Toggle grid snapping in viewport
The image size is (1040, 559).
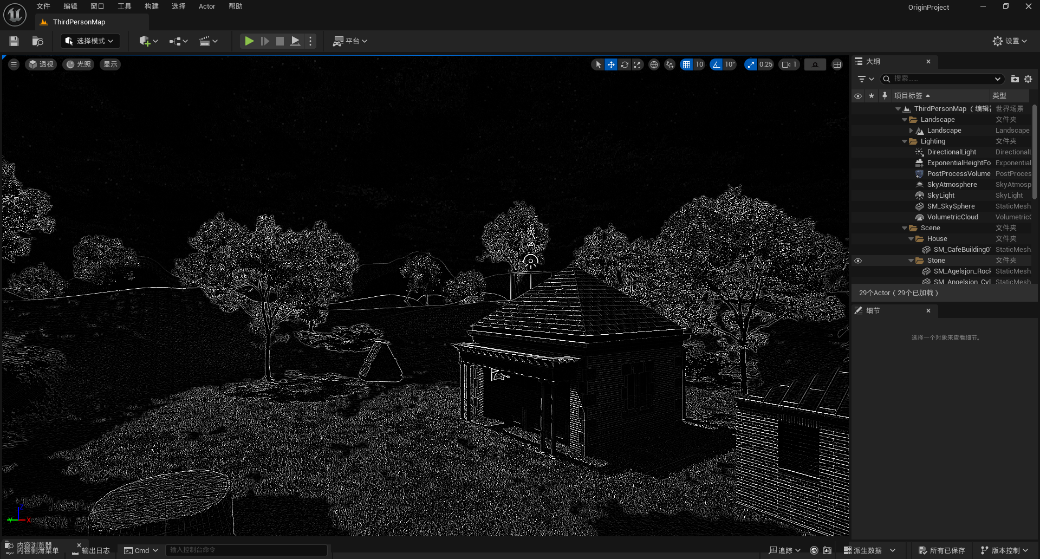(686, 64)
